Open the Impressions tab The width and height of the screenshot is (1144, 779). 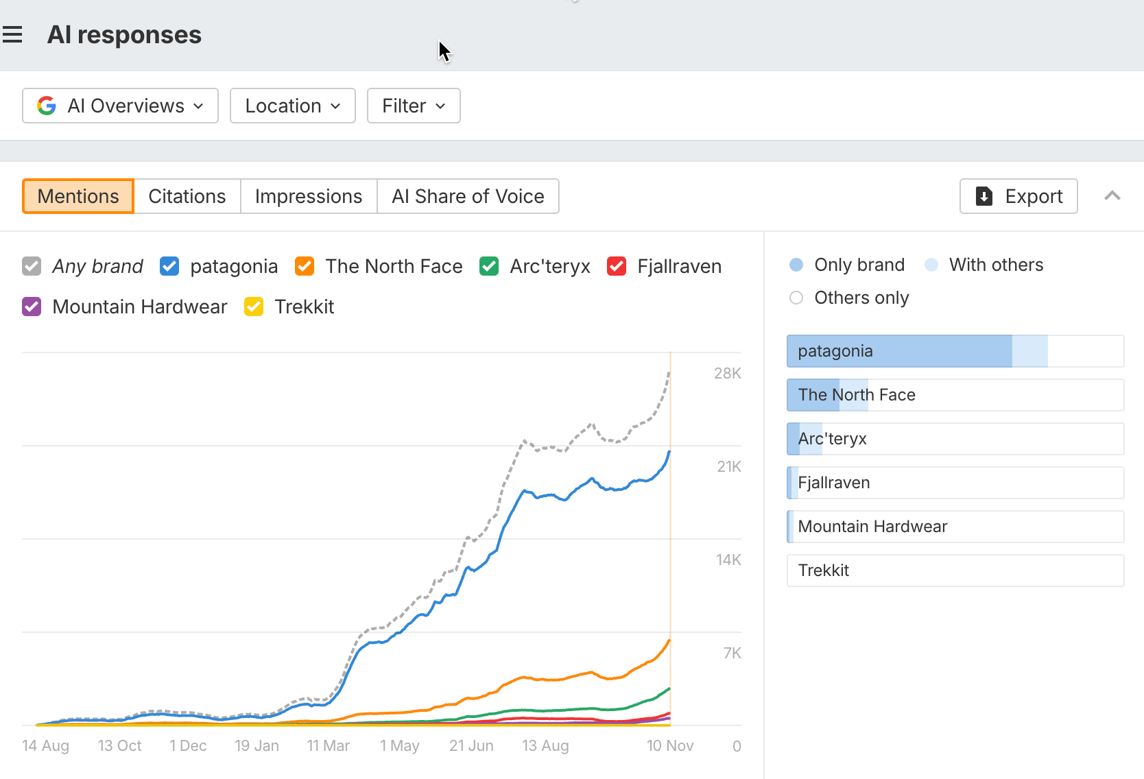(308, 196)
